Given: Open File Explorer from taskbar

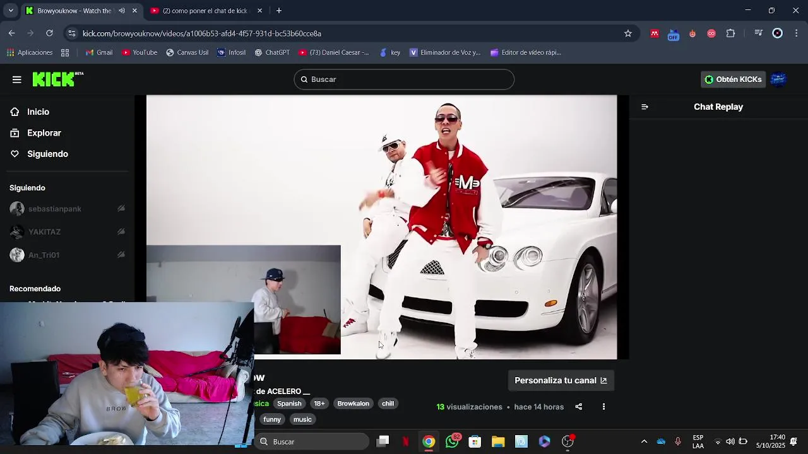Looking at the screenshot, I should click(x=498, y=441).
